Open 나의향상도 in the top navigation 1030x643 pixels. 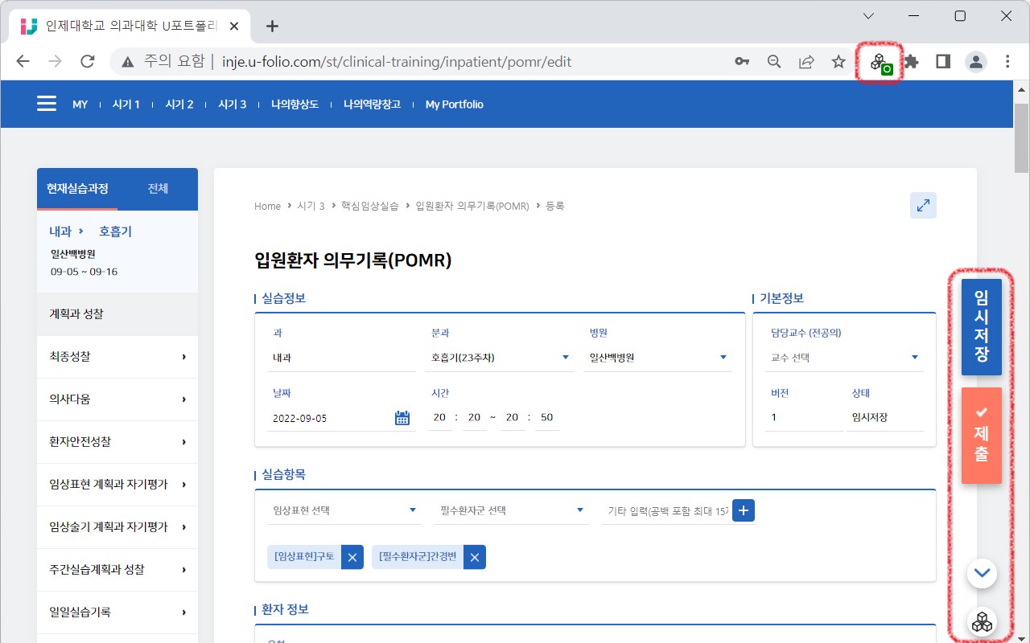(295, 104)
